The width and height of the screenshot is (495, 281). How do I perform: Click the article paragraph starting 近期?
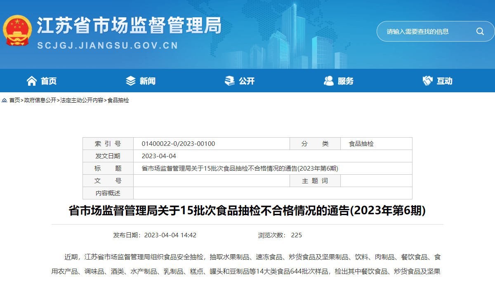point(246,264)
